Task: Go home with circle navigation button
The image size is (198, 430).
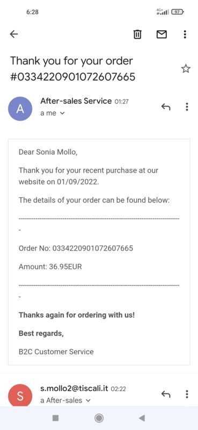Action: (x=99, y=418)
